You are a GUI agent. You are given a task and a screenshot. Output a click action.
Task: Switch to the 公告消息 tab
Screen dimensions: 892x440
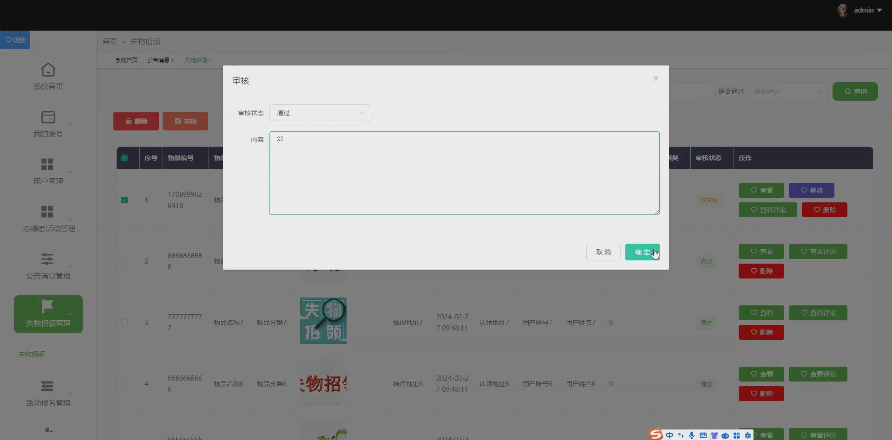point(158,60)
